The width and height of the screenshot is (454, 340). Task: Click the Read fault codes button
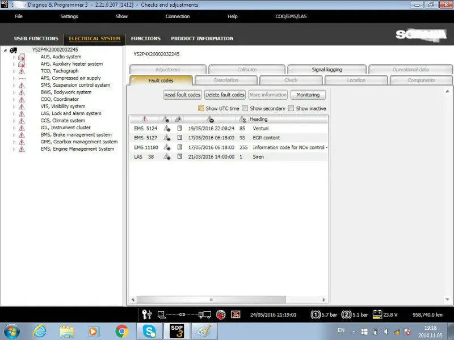[182, 95]
